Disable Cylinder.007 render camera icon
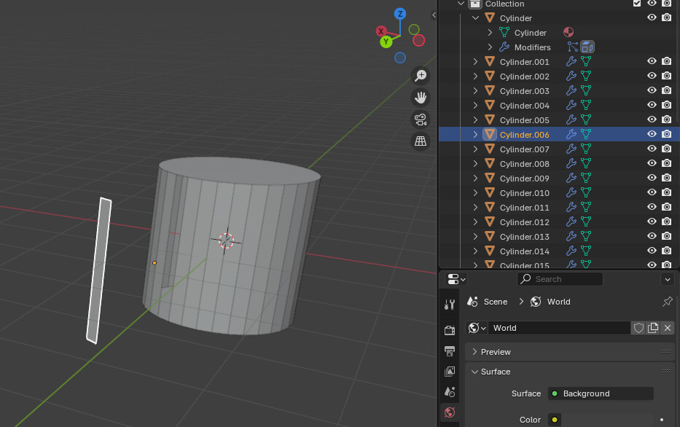This screenshot has height=427, width=680. [x=667, y=149]
